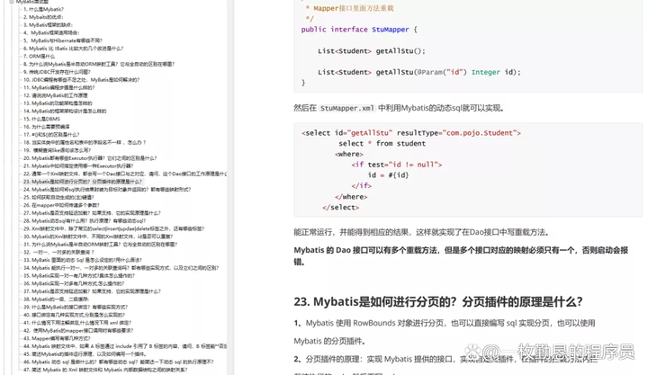Open outline item '10. JDBC编程有哪些不足之处'

pos(81,80)
